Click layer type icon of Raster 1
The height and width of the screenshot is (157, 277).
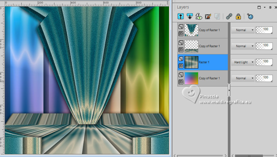pos(181,59)
